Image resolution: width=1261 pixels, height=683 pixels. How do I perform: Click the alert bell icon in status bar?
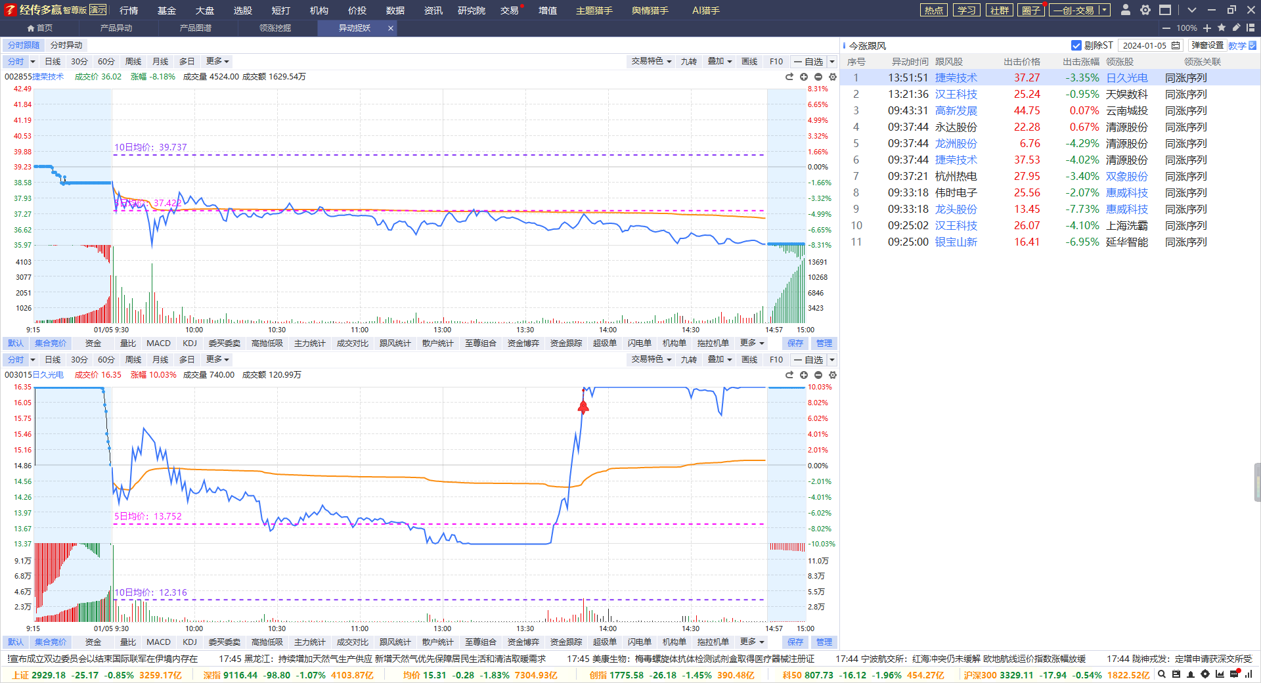[x=1191, y=674]
